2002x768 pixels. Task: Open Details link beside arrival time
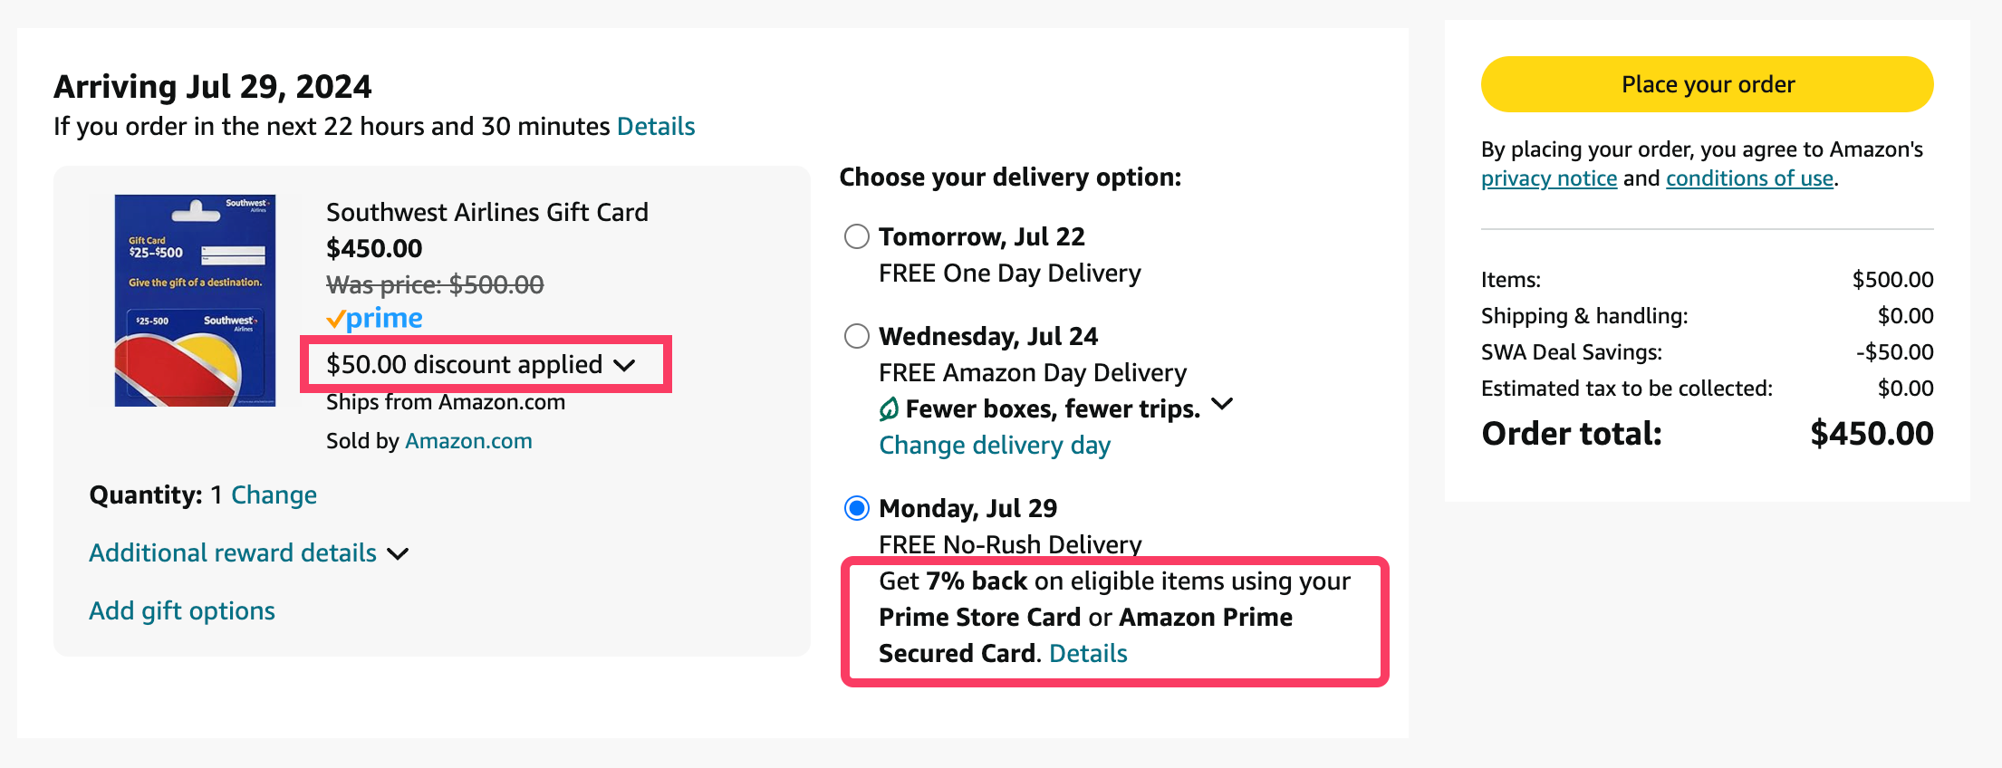tap(655, 127)
